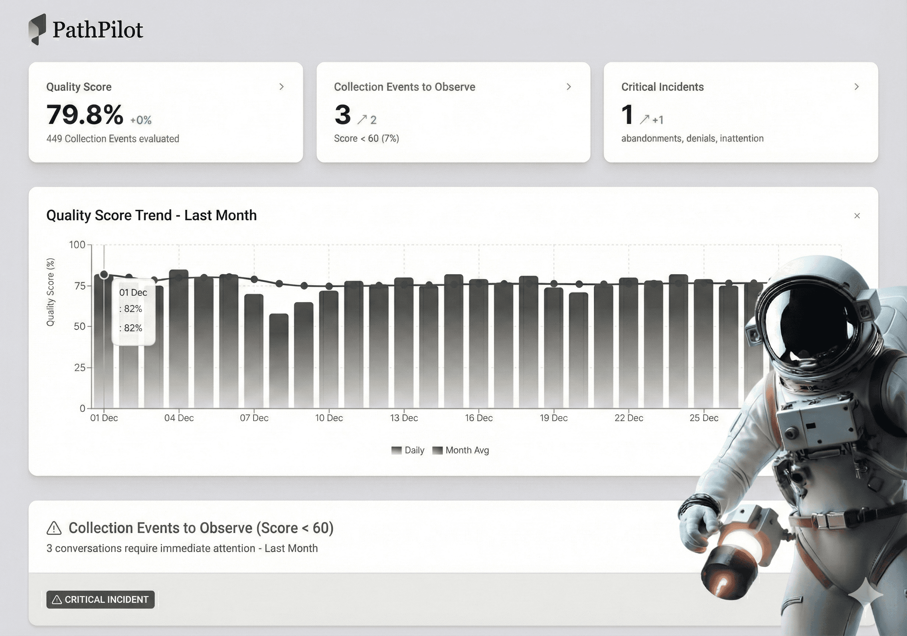Click the 01 Dec highlighted data point

pos(104,275)
